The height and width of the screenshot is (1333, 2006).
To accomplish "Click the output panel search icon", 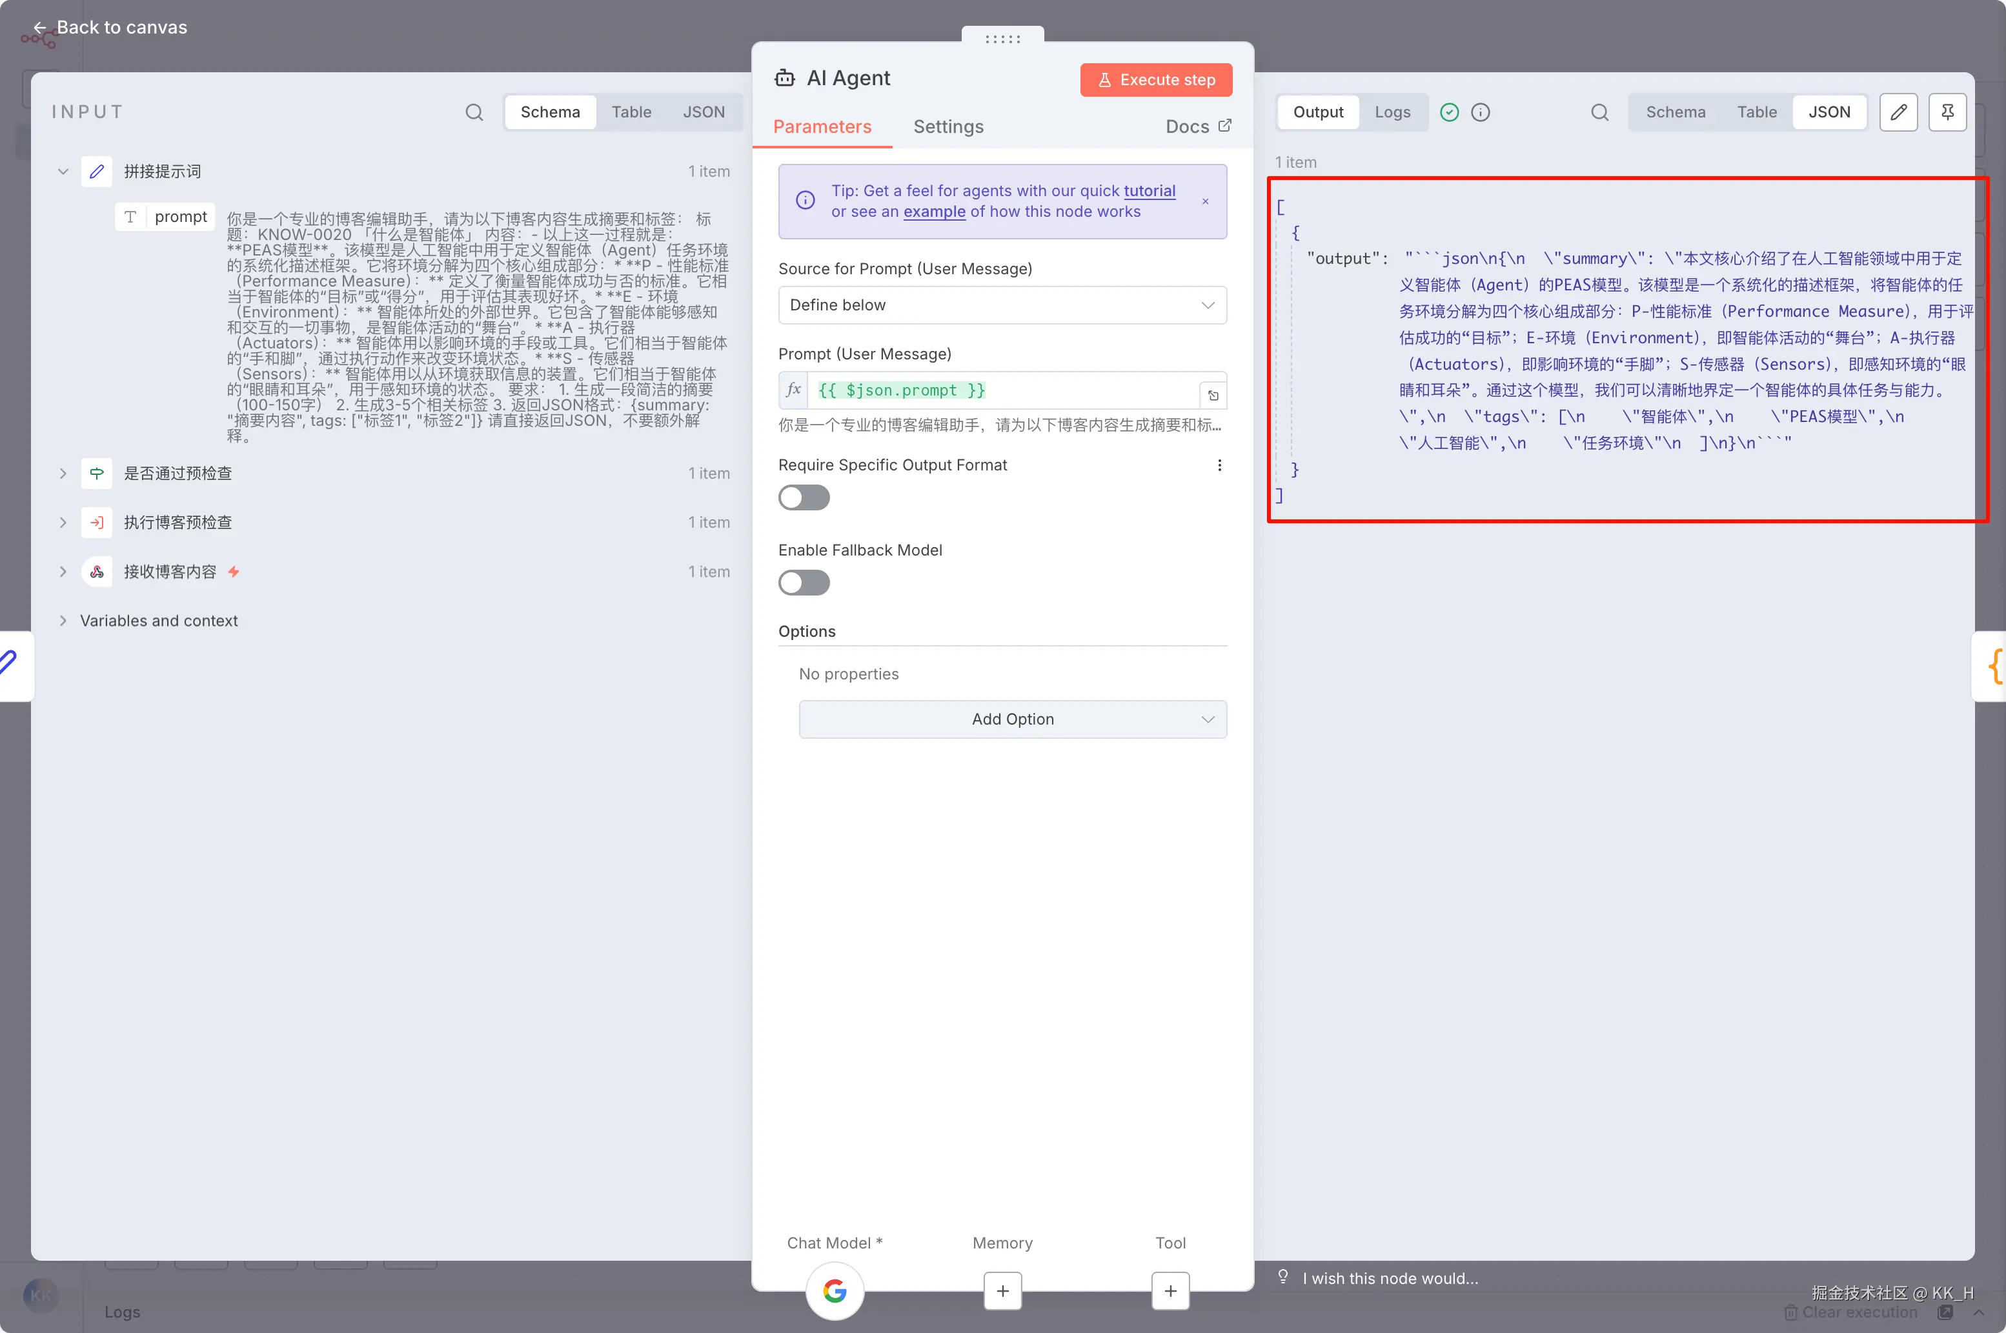I will point(1599,112).
